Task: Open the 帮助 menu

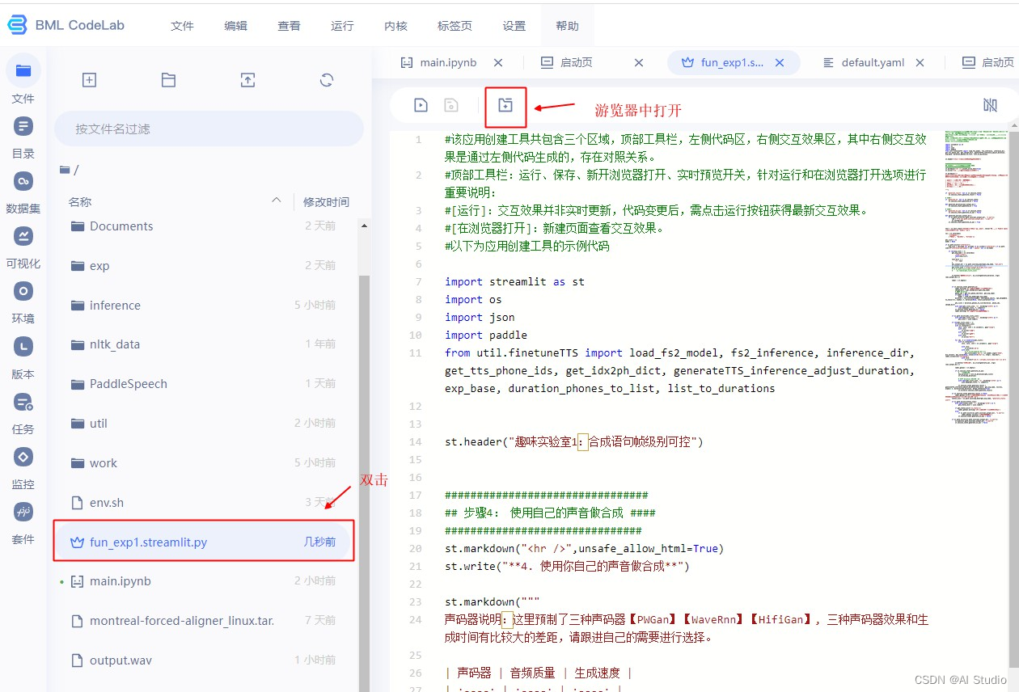Action: [568, 26]
